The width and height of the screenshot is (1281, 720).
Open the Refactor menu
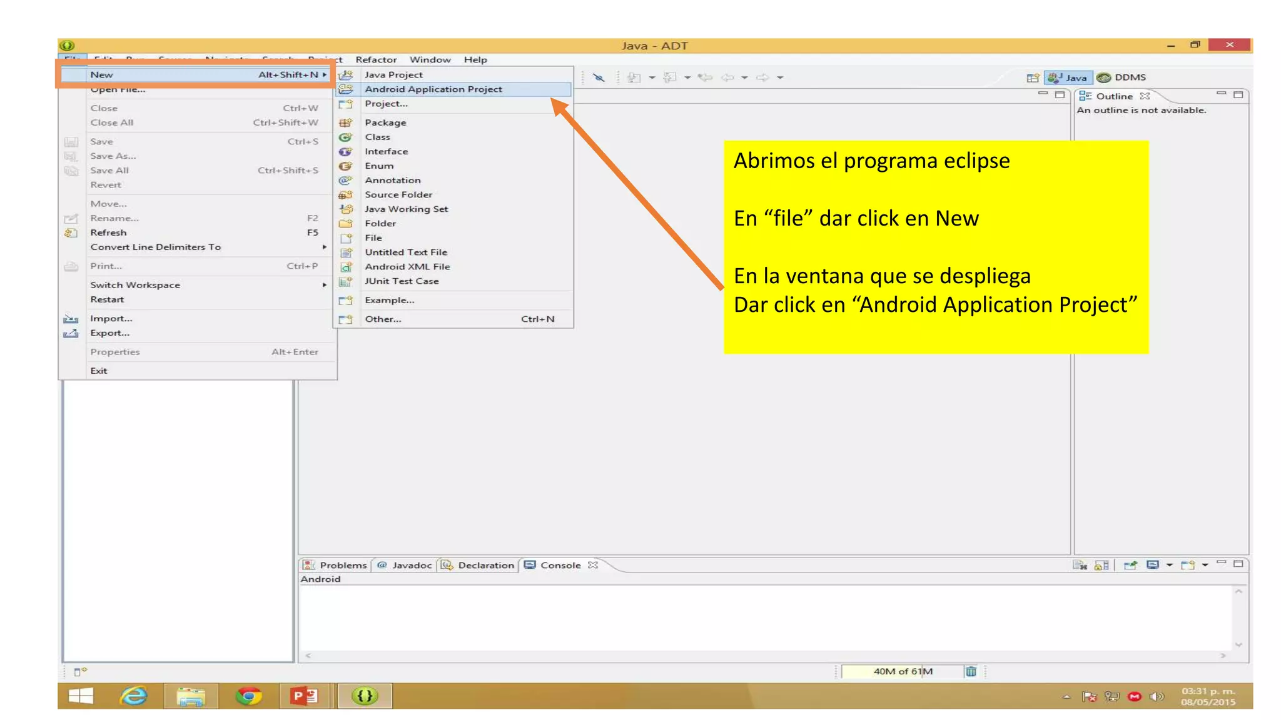[x=376, y=59]
